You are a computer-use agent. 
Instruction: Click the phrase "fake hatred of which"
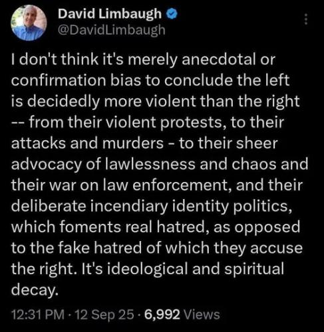pyautogui.click(x=134, y=248)
